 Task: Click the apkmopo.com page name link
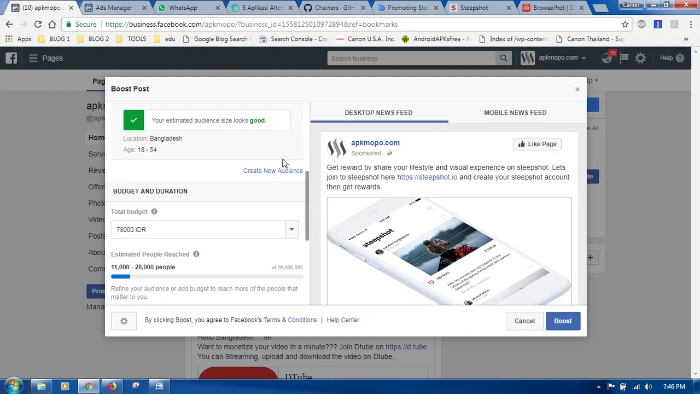[x=375, y=143]
